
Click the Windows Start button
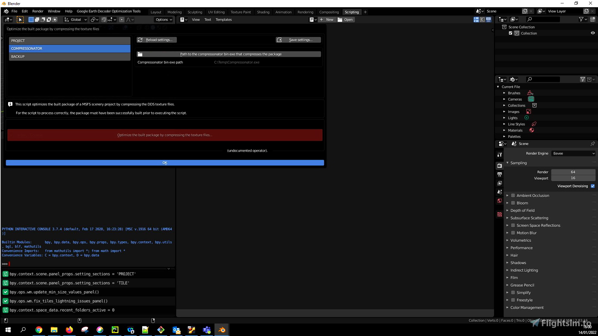[x=8, y=330]
